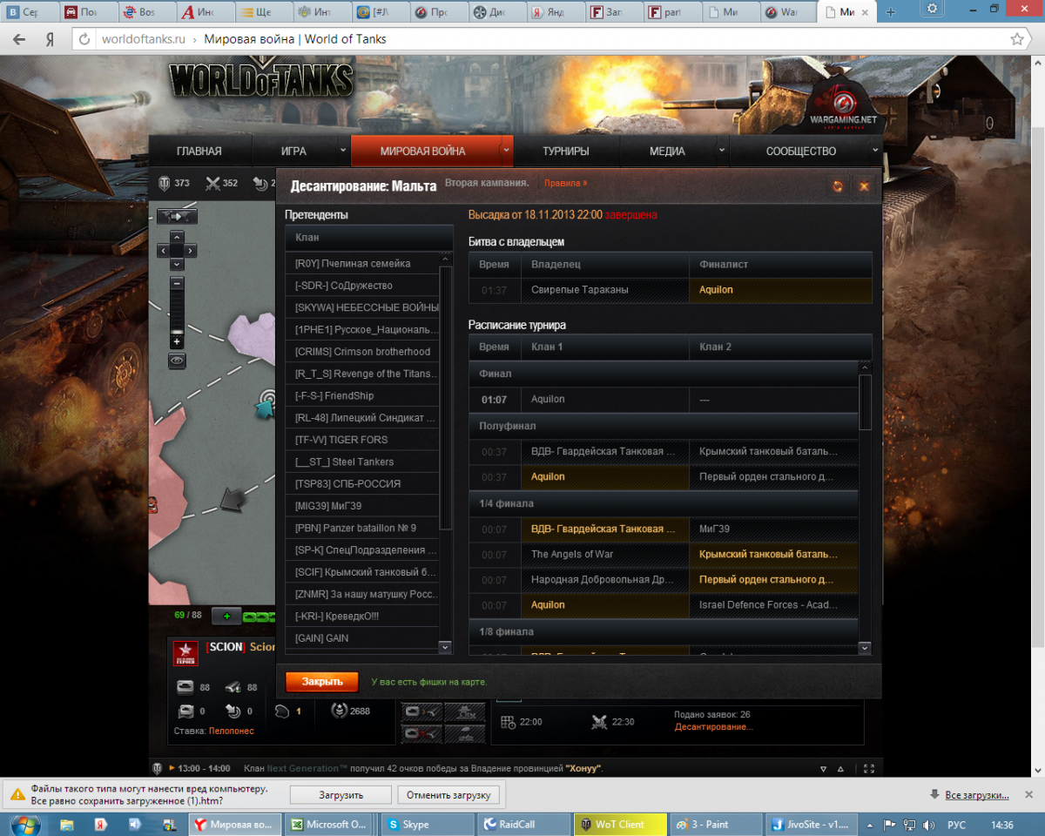Click the calendar clock icon near 22:00
Viewport: 1045px width, 836px height.
tap(509, 721)
